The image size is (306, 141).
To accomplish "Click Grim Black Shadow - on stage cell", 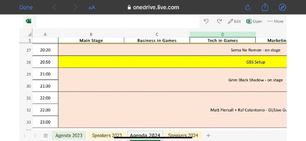I will [173, 80].
